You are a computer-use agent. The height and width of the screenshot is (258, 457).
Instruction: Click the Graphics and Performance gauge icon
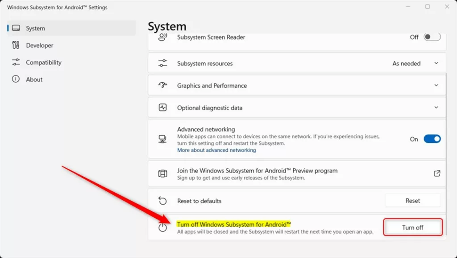163,85
